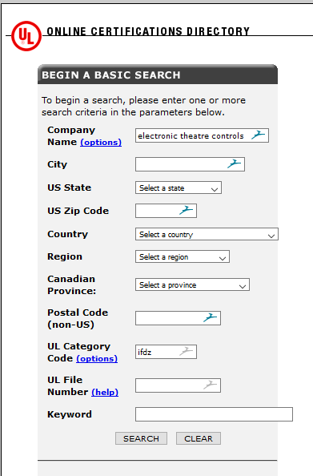Click the UL Category Code field containing ifdz
This screenshot has height=476, width=313.
(x=166, y=352)
